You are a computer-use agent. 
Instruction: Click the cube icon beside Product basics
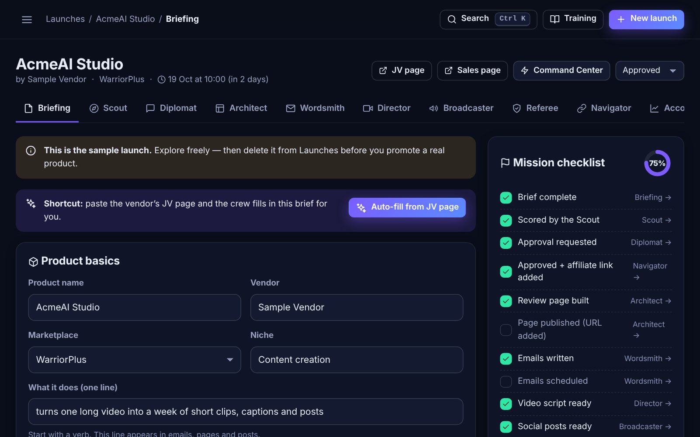pos(33,262)
